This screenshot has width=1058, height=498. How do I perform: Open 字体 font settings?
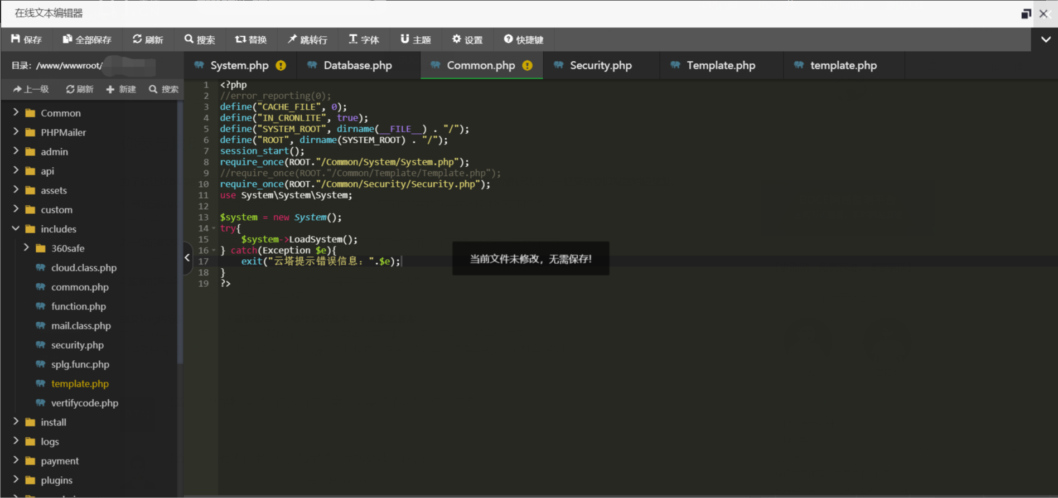(x=364, y=40)
